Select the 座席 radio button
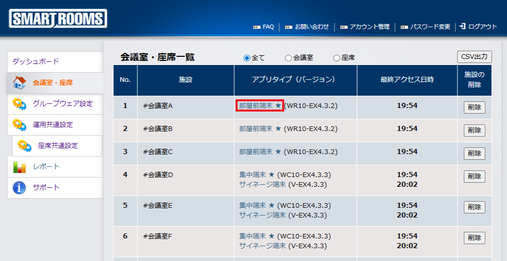507x261 pixels. (336, 58)
